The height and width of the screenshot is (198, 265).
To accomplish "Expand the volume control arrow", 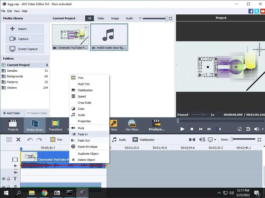I will (x=263, y=129).
